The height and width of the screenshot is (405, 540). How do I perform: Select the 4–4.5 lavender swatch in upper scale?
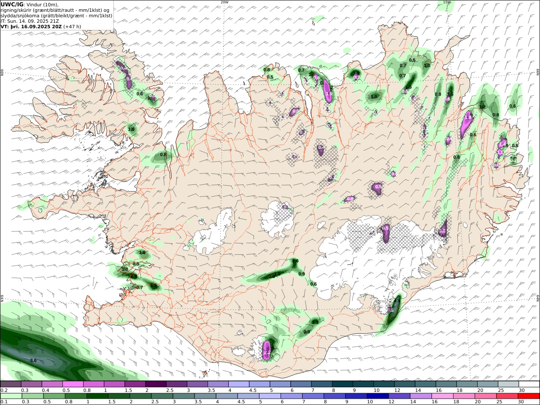239,384
